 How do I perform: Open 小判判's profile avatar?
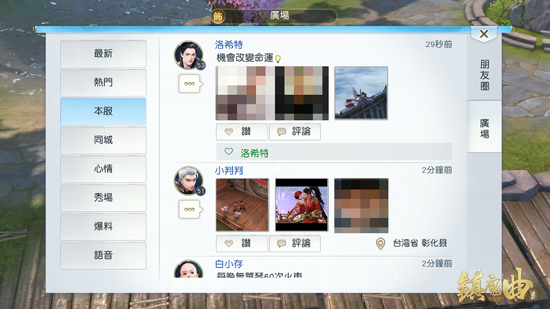(x=188, y=180)
